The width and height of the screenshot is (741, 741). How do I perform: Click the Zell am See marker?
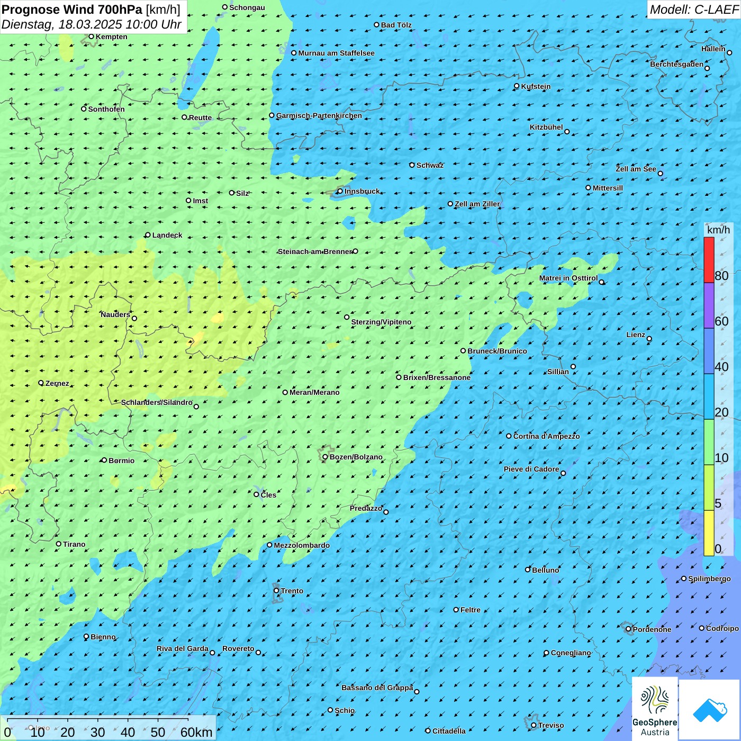660,174
